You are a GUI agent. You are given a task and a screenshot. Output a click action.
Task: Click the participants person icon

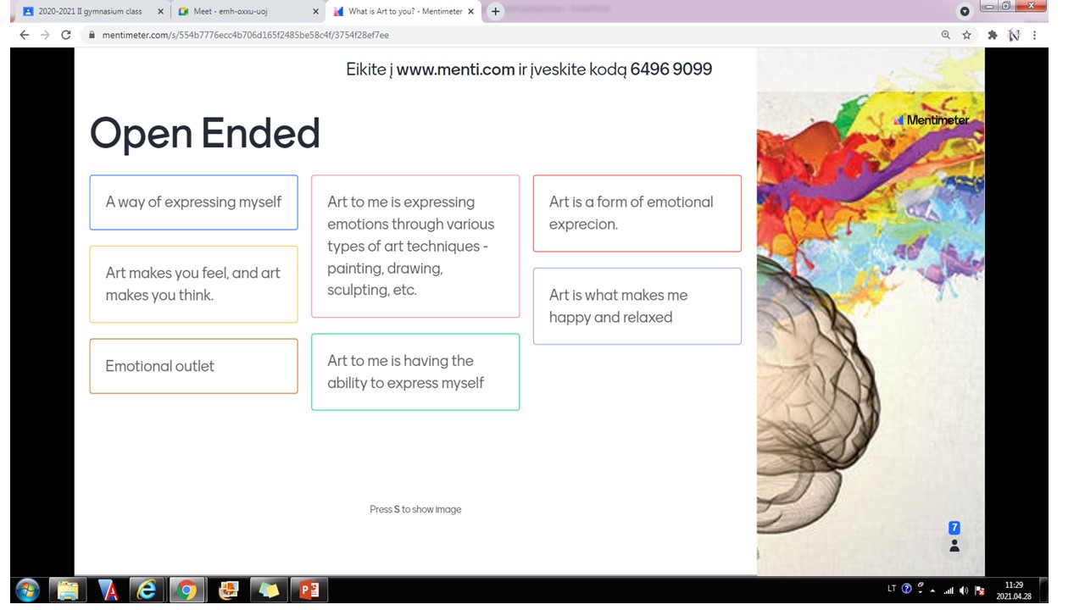[x=954, y=546]
